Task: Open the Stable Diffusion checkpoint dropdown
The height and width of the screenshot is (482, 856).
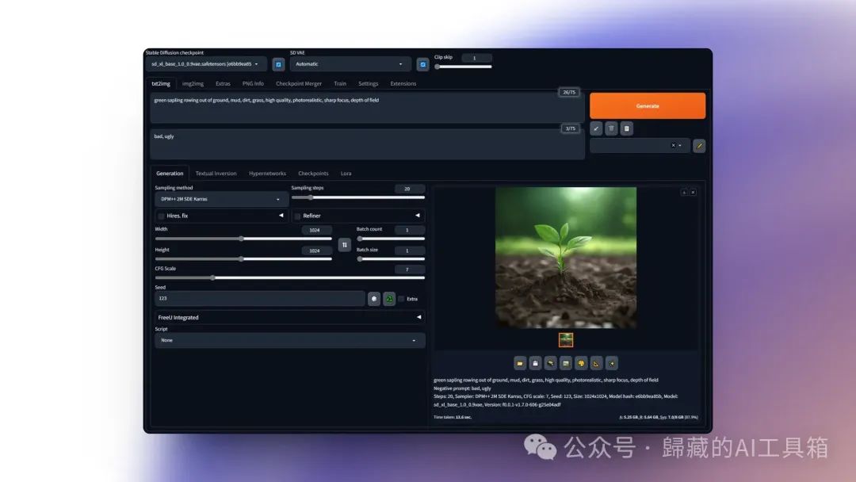Action: click(x=206, y=64)
